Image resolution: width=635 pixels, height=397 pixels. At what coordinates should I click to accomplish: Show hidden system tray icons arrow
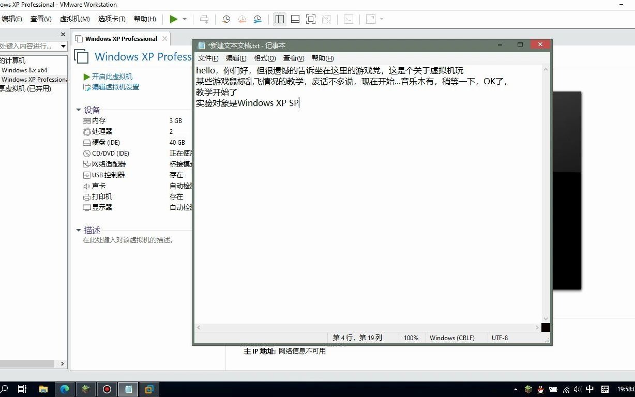coord(516,389)
